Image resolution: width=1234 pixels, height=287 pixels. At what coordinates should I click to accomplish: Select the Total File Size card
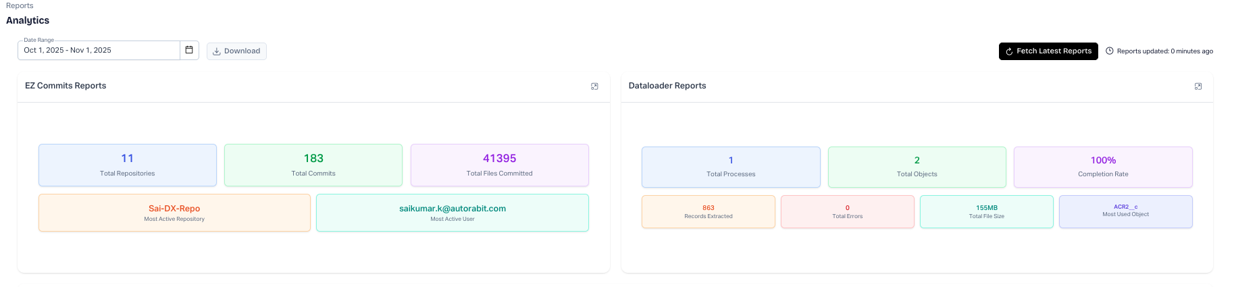[986, 212]
